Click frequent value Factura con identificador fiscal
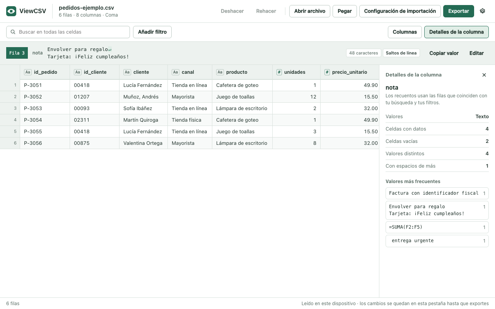Image resolution: width=495 pixels, height=309 pixels. pos(437,193)
